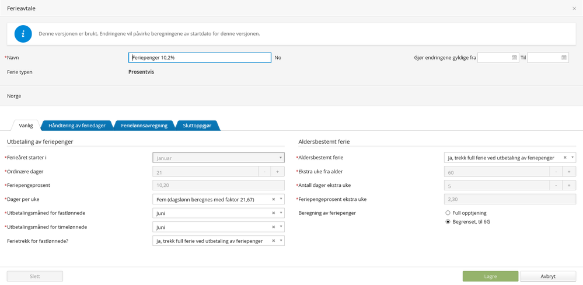Clear 'Utbetalingsmåned for timelønnede' value
The width and height of the screenshot is (583, 285).
273,227
